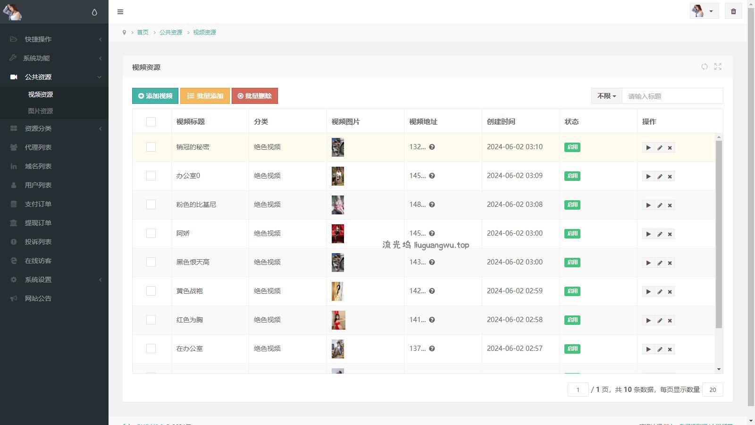The height and width of the screenshot is (425, 755).
Task: Check the select-all checkbox in table header
Action: tap(151, 122)
